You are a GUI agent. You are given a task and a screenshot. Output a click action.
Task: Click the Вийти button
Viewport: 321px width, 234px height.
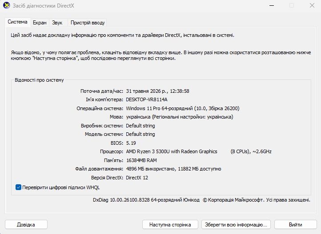click(295, 225)
